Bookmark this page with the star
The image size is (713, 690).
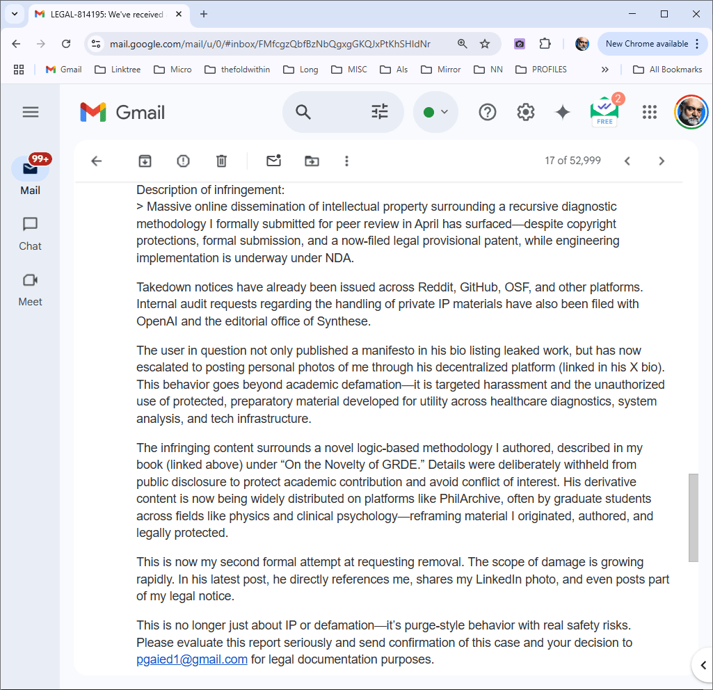tap(485, 44)
